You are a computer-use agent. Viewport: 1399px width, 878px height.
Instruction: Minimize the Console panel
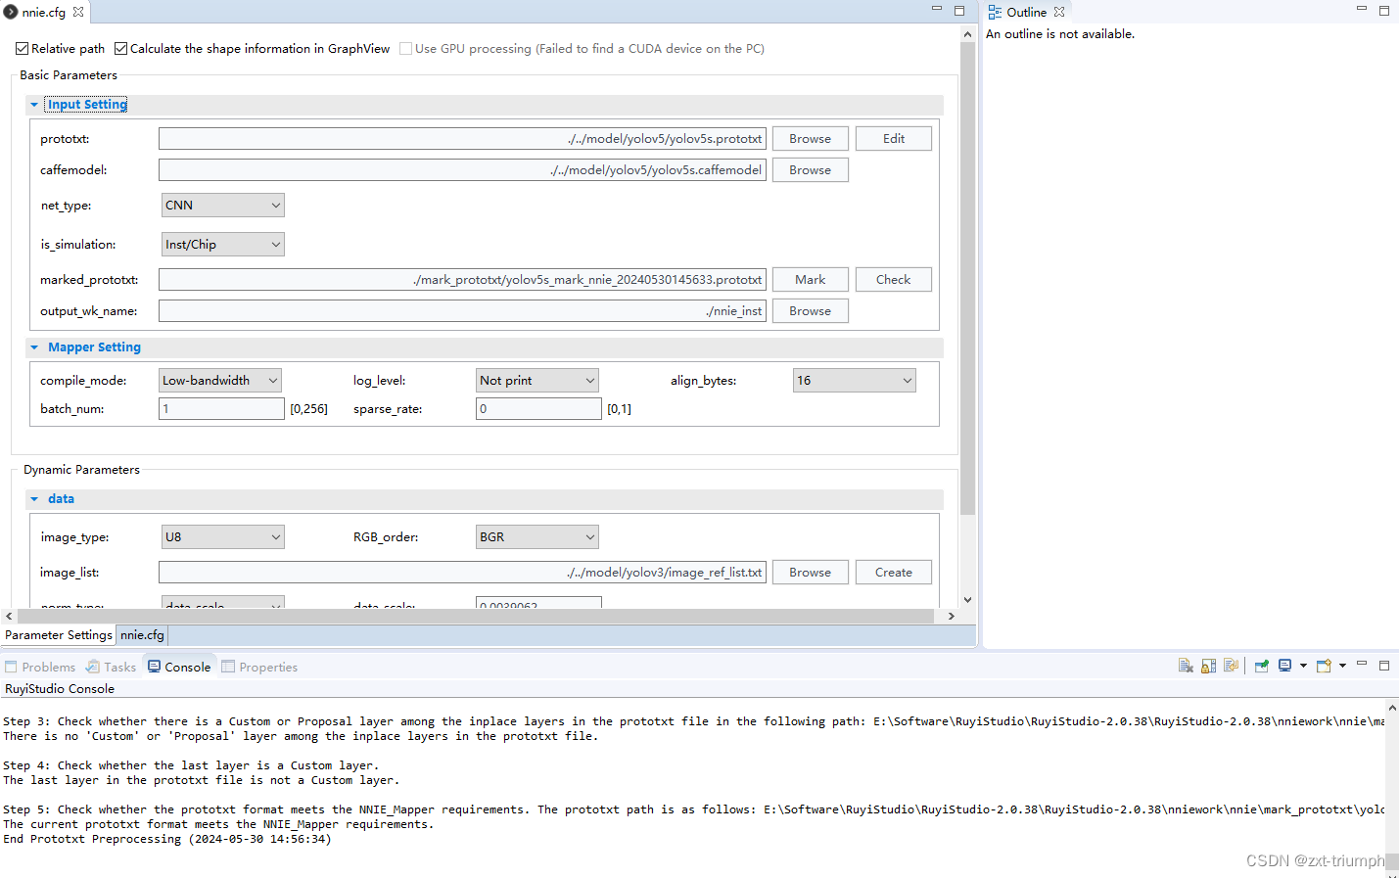pyautogui.click(x=1361, y=665)
